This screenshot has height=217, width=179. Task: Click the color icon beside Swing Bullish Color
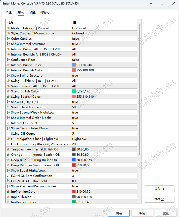[8, 91]
